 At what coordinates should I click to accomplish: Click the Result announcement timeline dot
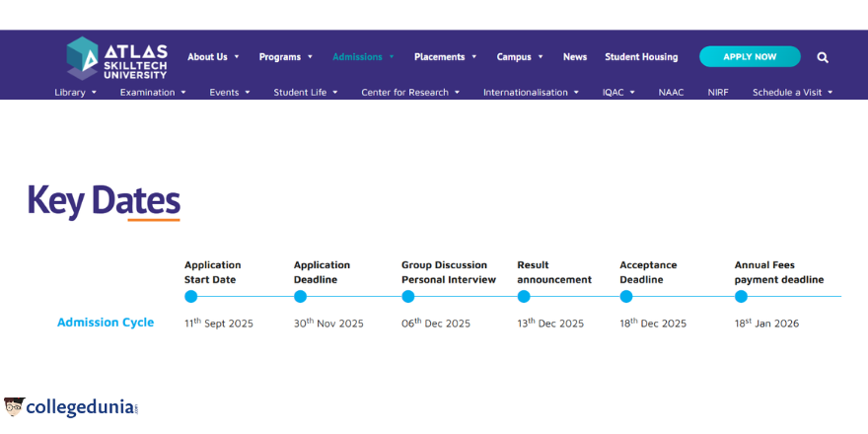coord(524,296)
